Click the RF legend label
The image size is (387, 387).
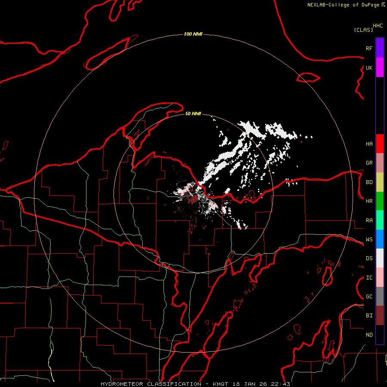click(369, 48)
